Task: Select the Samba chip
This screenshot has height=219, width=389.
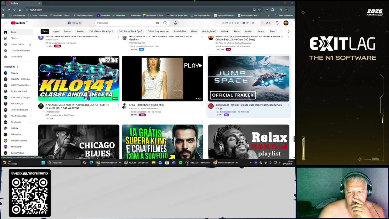Action: pyautogui.click(x=261, y=31)
